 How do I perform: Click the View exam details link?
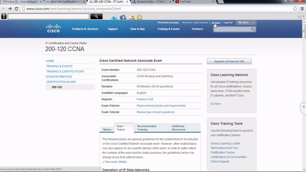click(115, 162)
